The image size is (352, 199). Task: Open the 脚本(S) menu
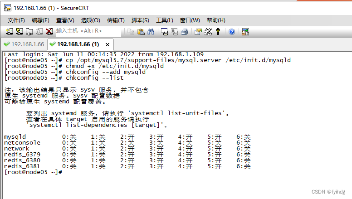point(140,20)
